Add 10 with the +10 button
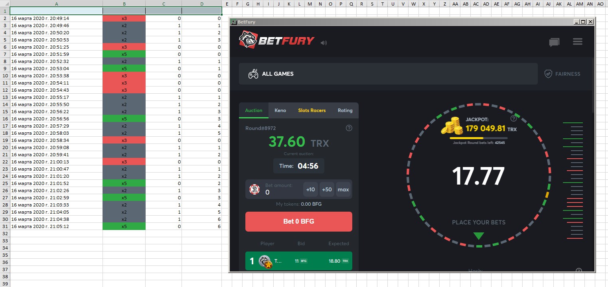The height and width of the screenshot is (287, 608). point(310,189)
